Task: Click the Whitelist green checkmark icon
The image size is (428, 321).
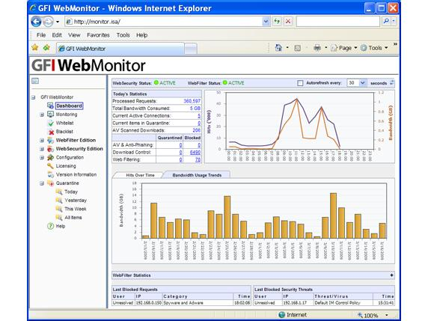Action: pos(51,123)
